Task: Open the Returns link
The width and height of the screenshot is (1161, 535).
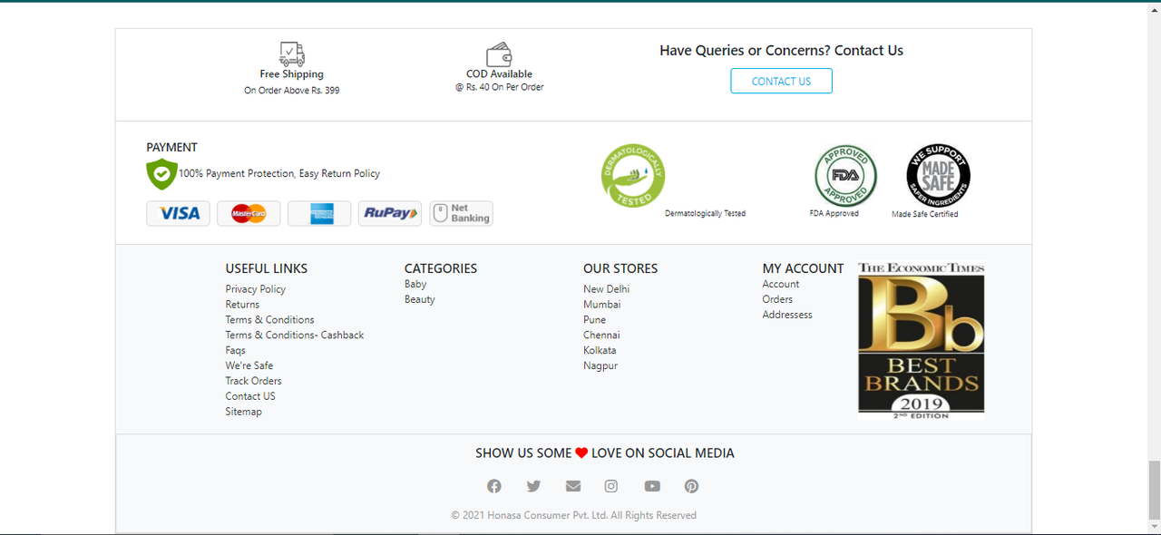Action: click(x=242, y=305)
